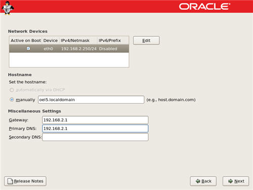Open the Release Notes
The height and width of the screenshot is (190, 253).
[25, 181]
